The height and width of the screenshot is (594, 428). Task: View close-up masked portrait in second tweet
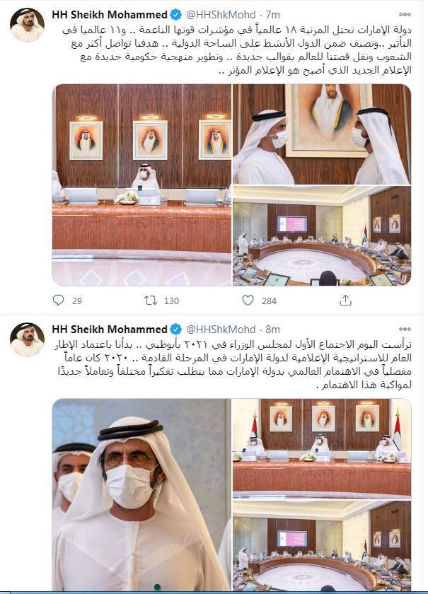pyautogui.click(x=141, y=494)
